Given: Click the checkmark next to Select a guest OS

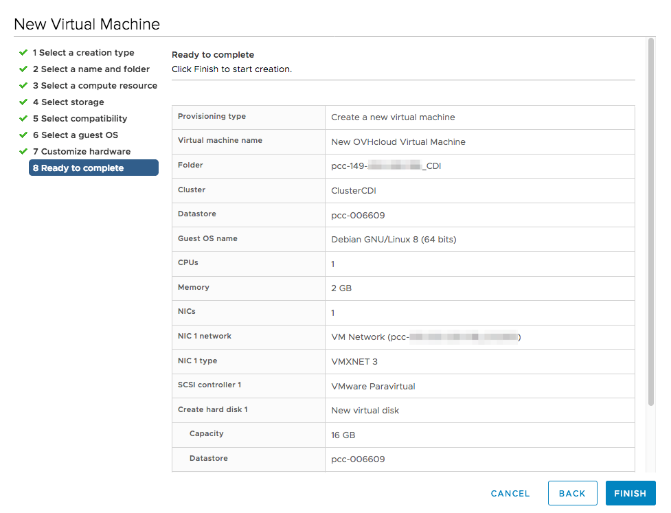Looking at the screenshot, I should [x=23, y=135].
